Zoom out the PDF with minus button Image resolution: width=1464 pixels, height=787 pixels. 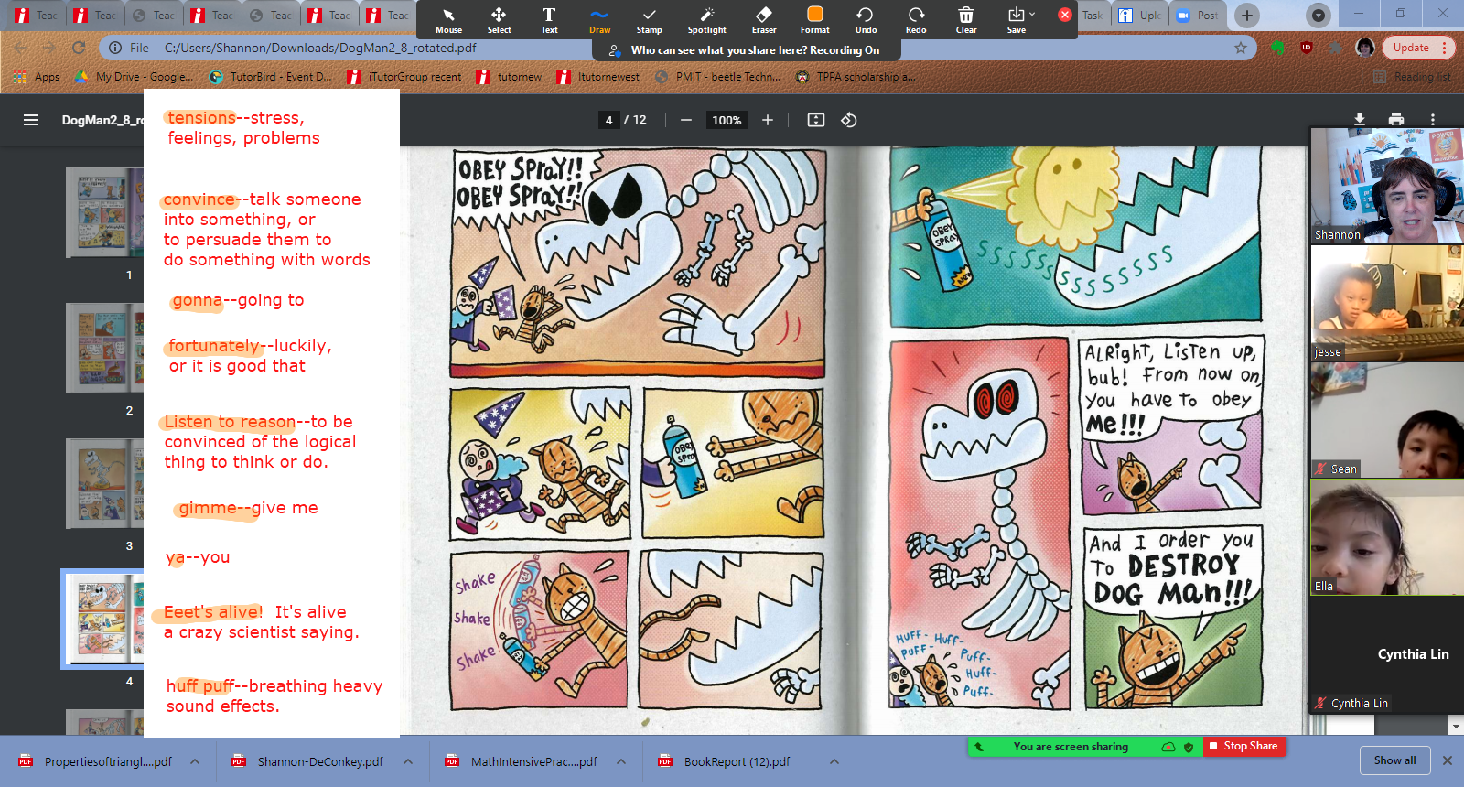point(686,120)
